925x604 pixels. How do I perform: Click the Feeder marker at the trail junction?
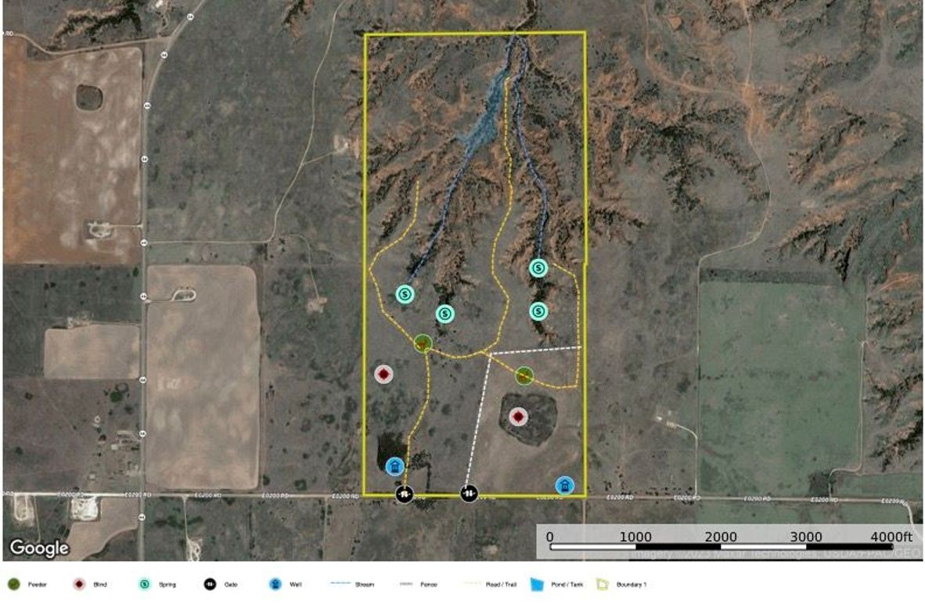pos(423,343)
